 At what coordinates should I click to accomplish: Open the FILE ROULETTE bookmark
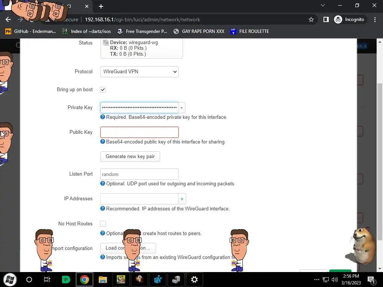(249, 31)
